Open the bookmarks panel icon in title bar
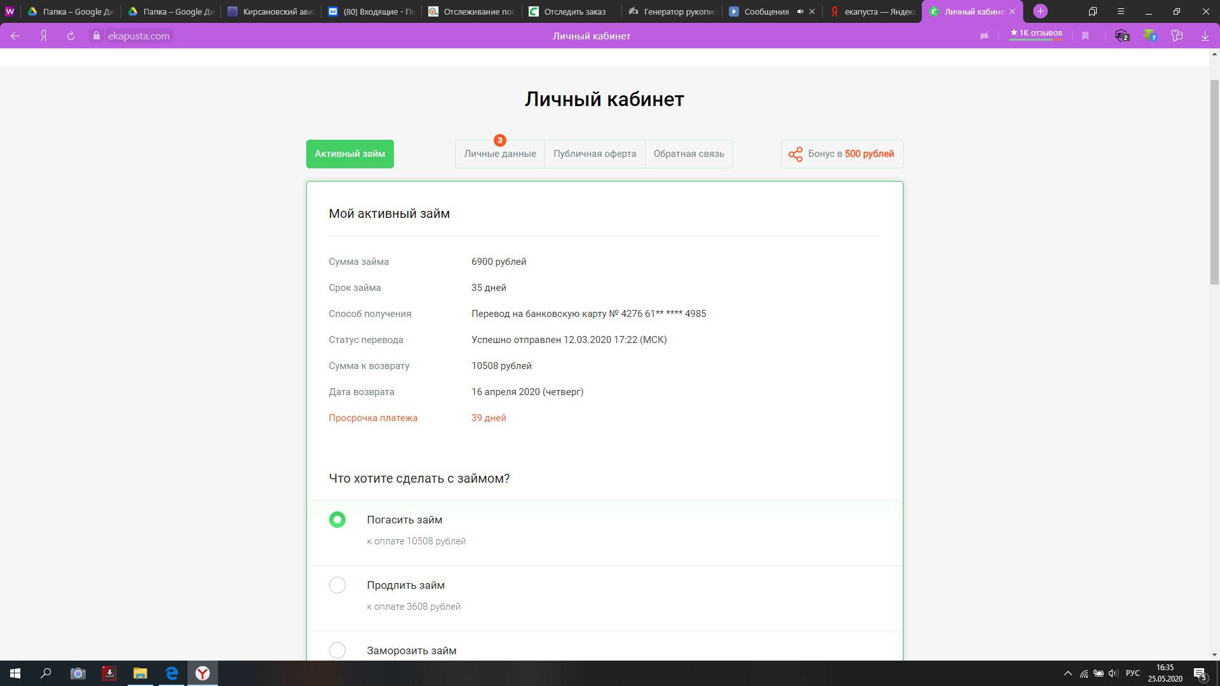Image resolution: width=1220 pixels, height=686 pixels. tap(1092, 11)
